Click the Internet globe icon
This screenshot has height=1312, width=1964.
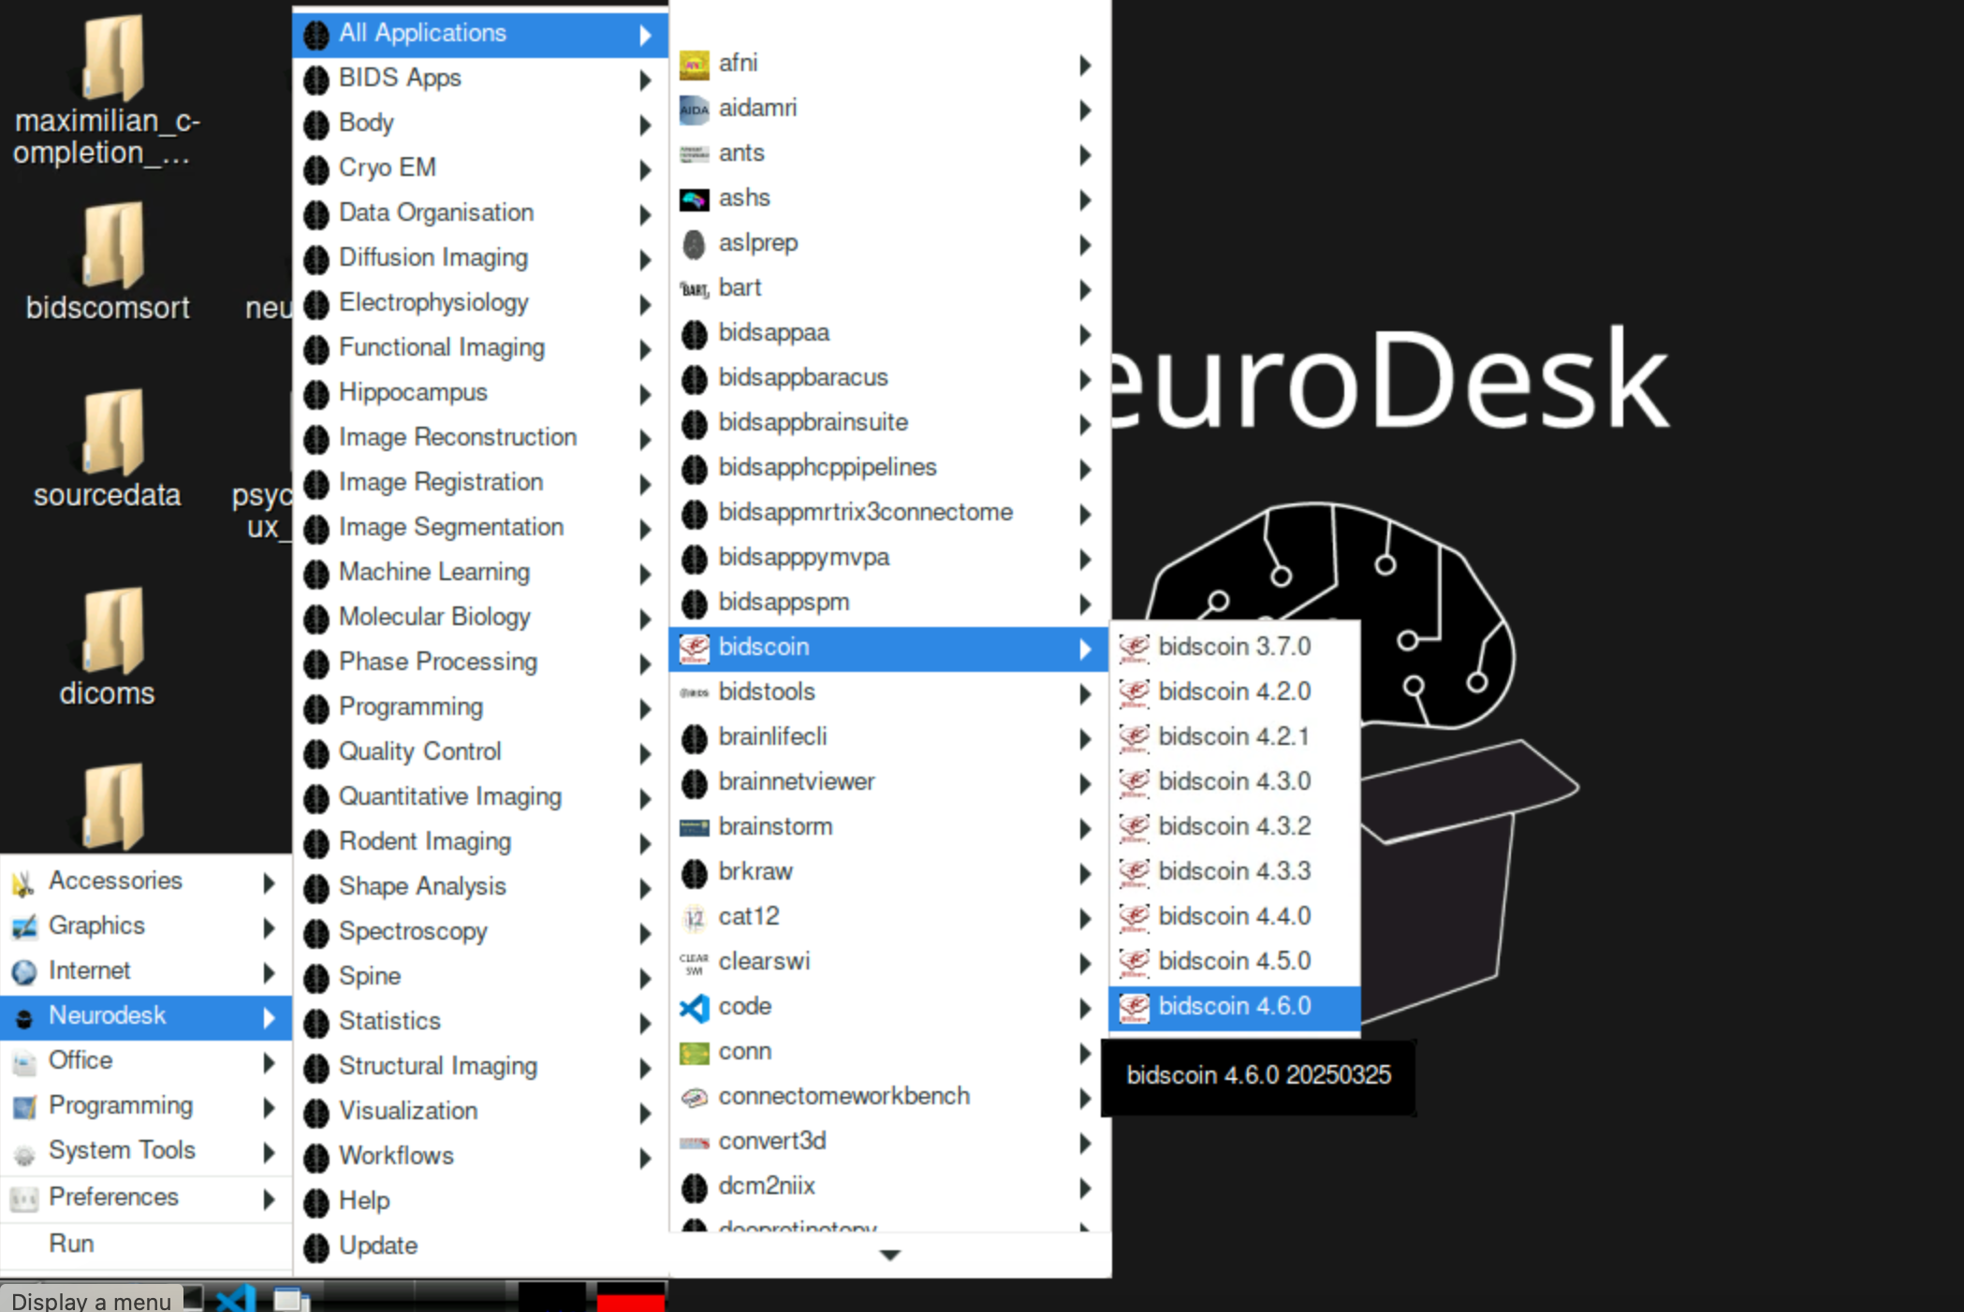click(23, 972)
